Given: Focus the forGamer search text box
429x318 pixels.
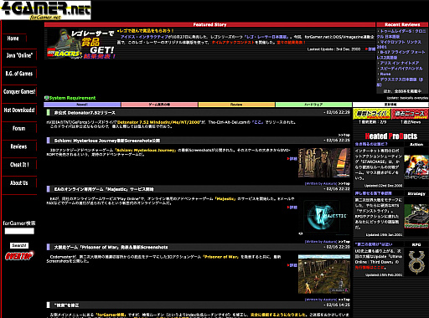Looking at the screenshot, I should [x=19, y=231].
